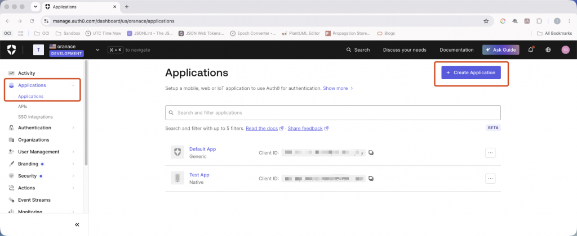Image resolution: width=577 pixels, height=236 pixels.
Task: Click the Chrome address bar URL
Action: pos(114,21)
